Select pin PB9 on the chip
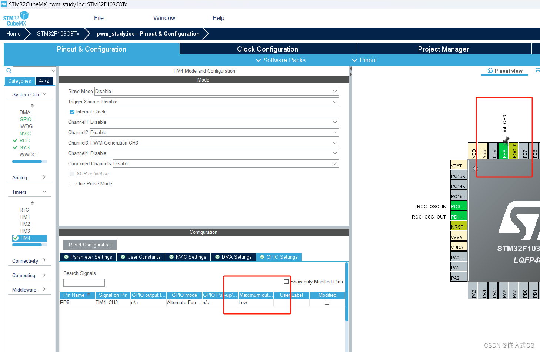Screen dimensions: 540x352 pos(493,151)
